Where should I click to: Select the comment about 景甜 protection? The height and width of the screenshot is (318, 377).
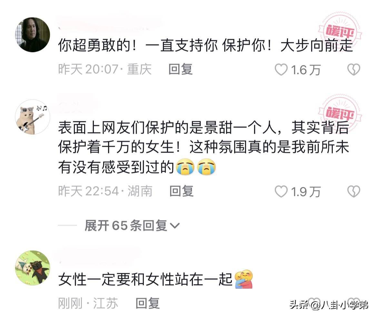pyautogui.click(x=203, y=147)
